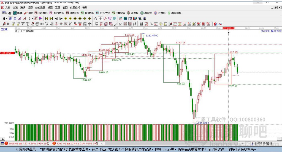The width and height of the screenshot is (282, 152).
Task: Select the target circle crosshair tool
Action: coord(56,24)
